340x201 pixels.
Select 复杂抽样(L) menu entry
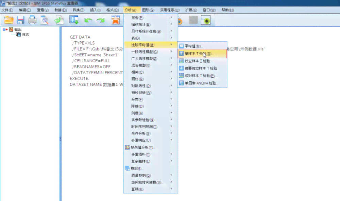[x=151, y=161]
